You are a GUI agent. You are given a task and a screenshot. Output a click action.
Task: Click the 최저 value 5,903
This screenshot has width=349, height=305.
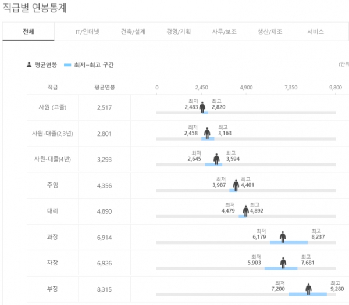tap(254, 263)
